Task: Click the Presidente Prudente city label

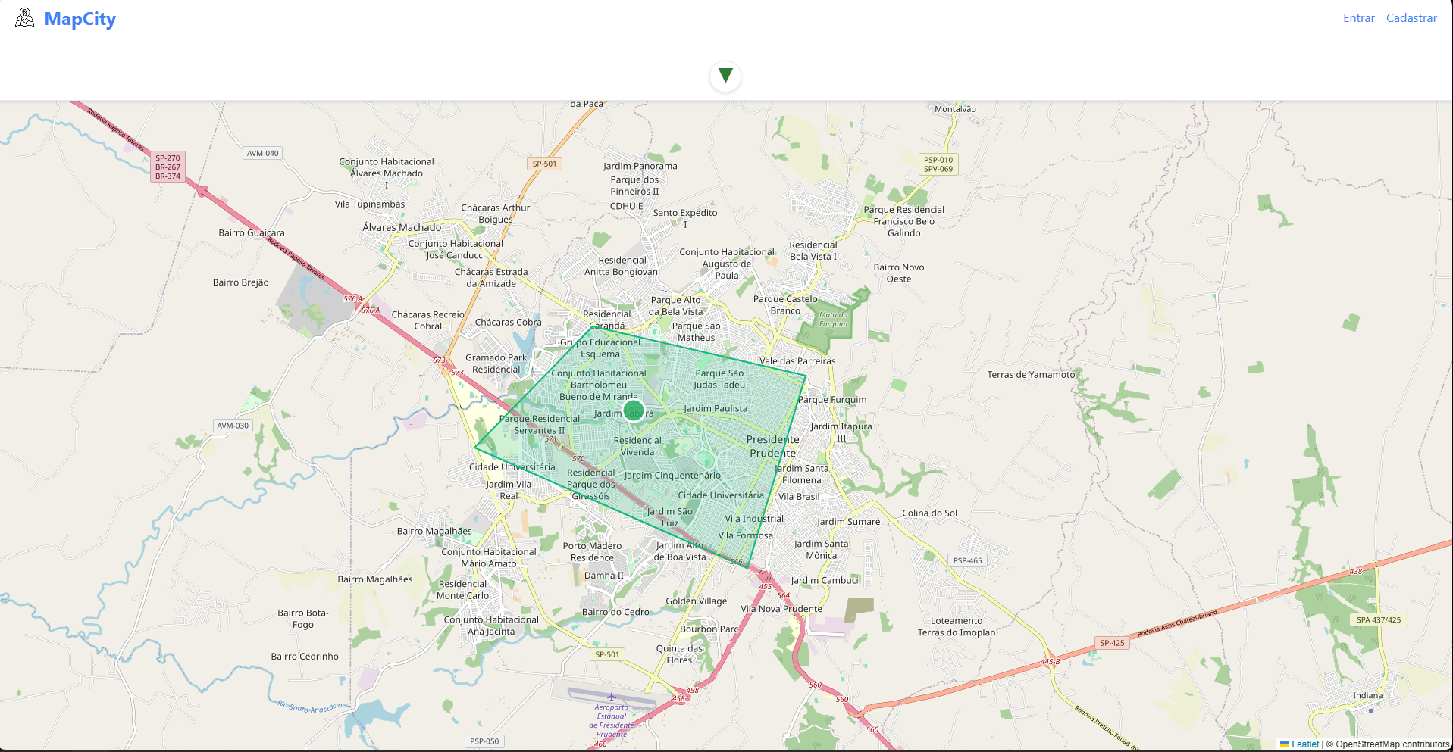Action: pos(771,446)
